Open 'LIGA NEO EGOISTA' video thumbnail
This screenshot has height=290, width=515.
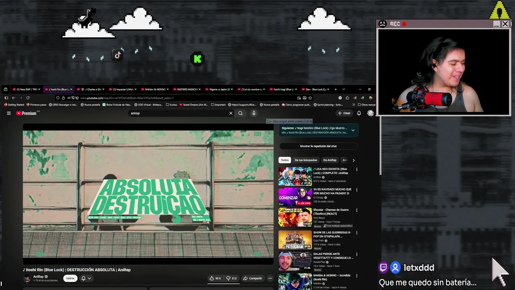295,176
